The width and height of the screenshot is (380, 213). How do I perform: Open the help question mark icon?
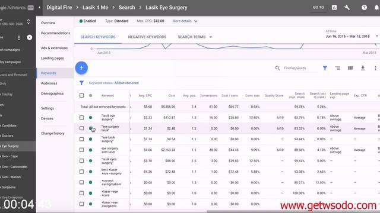coord(364,8)
